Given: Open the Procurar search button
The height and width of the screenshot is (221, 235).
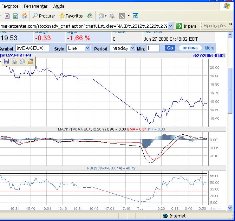Looking at the screenshot, I should tap(44, 16).
